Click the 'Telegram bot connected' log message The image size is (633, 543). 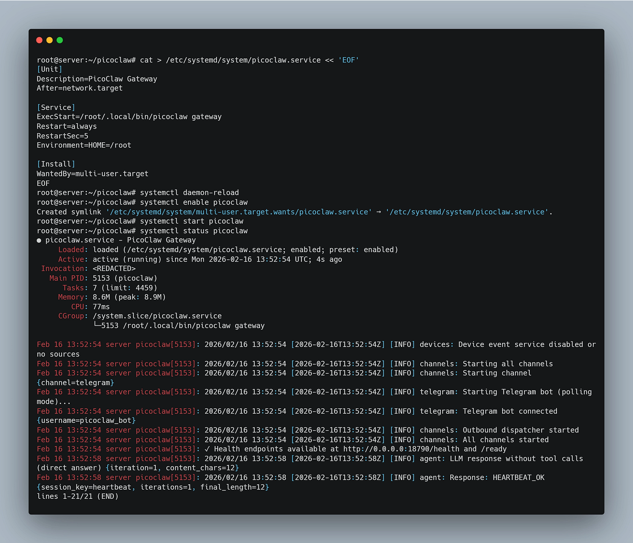pos(510,411)
